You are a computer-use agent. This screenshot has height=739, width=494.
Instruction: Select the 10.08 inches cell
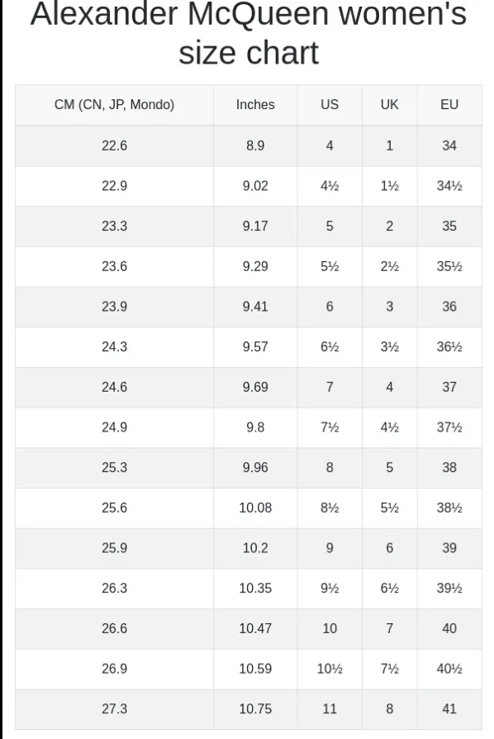point(255,508)
